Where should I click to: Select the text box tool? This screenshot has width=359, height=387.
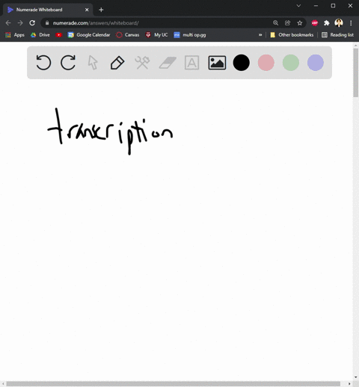coord(191,63)
